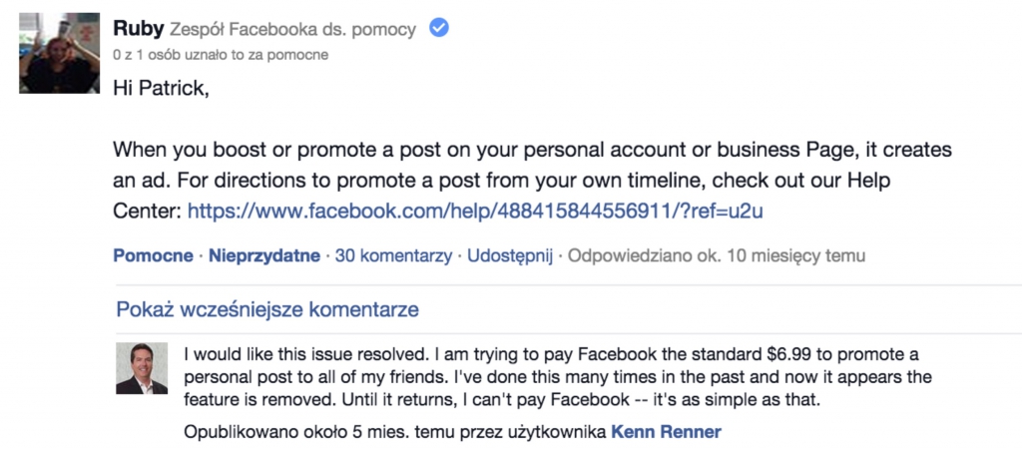Expand Pokaż wcześniejsze komentarze
Viewport: 1022px width, 449px height.
click(267, 308)
